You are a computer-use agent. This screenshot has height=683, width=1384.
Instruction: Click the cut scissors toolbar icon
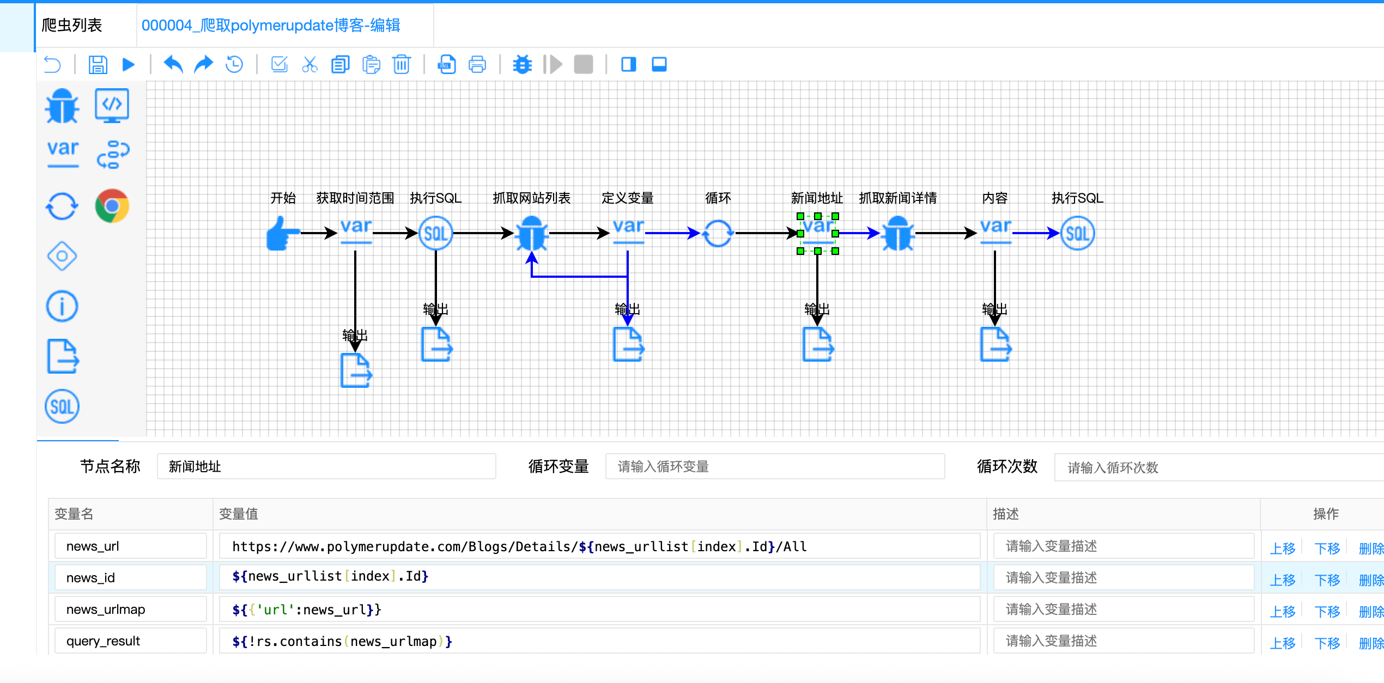click(x=309, y=65)
